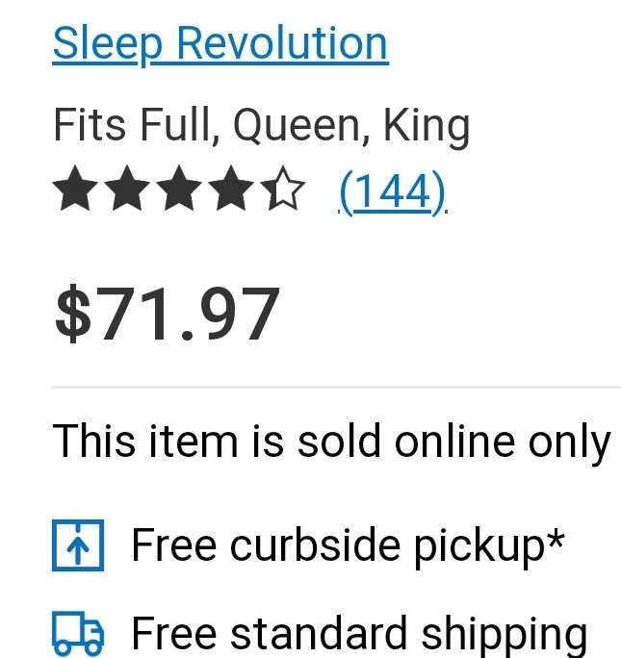Click the asterisk after curbside pickup
621x658 pixels.
[556, 539]
